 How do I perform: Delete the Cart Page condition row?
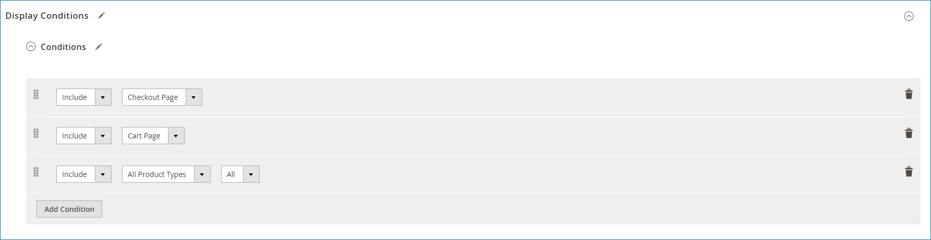[909, 133]
